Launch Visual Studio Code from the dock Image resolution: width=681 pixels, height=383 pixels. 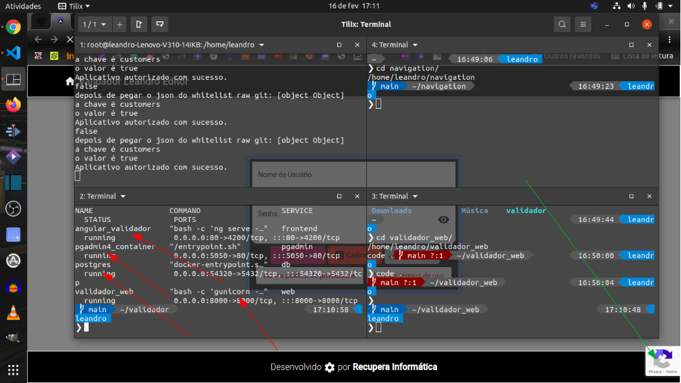(x=14, y=53)
